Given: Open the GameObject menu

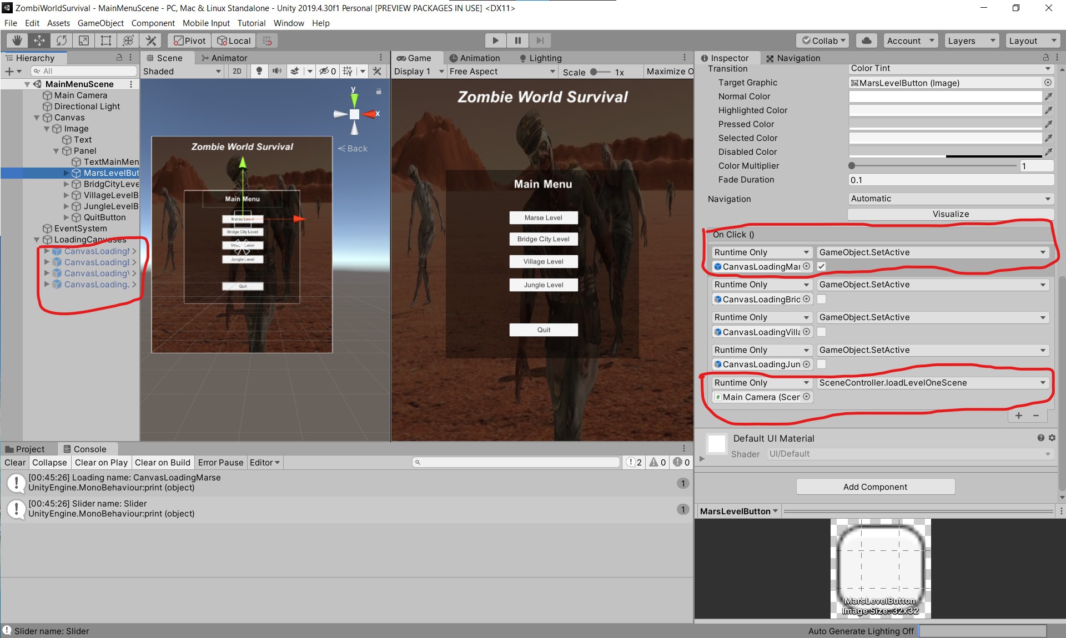Looking at the screenshot, I should click(100, 23).
